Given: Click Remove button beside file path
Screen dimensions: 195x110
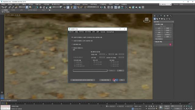Looking at the screenshot, I should (x=120, y=71).
